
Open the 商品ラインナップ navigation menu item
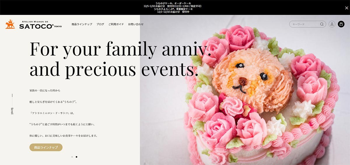coord(82,24)
